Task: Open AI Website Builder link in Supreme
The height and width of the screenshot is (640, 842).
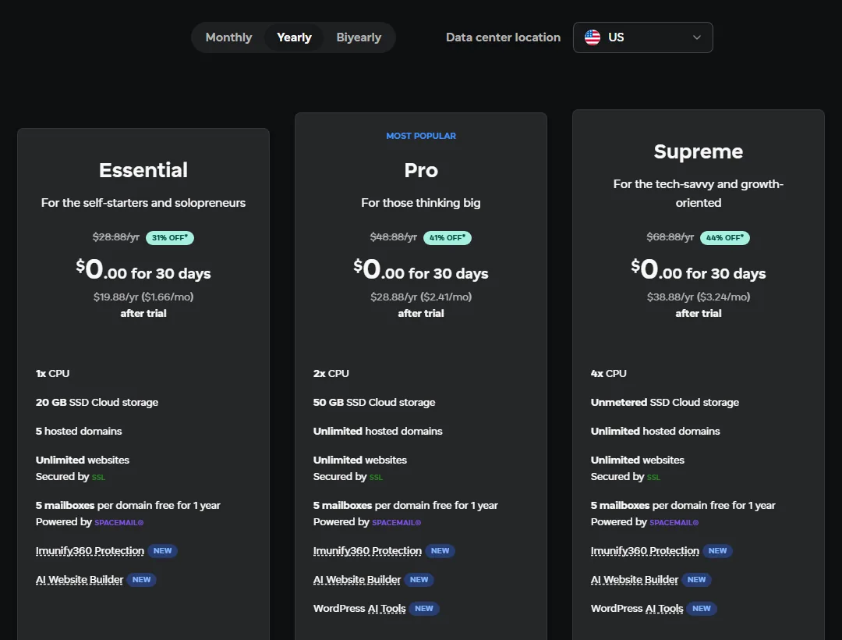Action: [635, 580]
